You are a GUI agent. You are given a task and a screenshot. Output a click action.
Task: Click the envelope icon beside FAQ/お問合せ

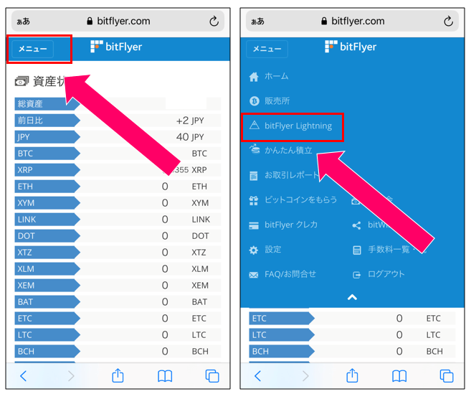(x=254, y=275)
